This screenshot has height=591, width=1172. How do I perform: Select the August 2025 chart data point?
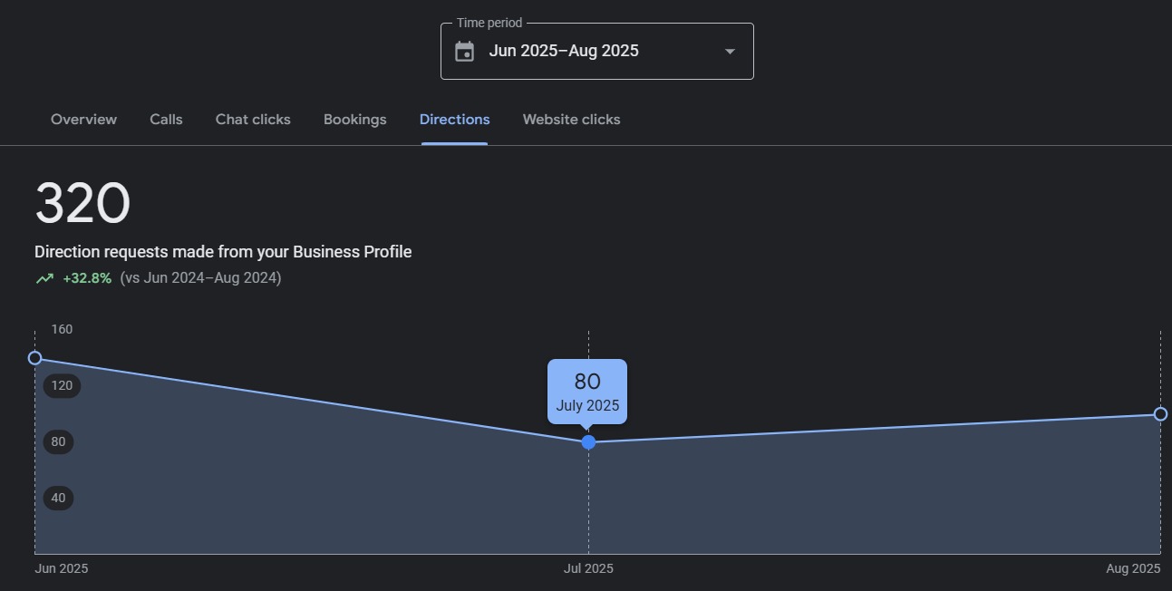click(1160, 414)
